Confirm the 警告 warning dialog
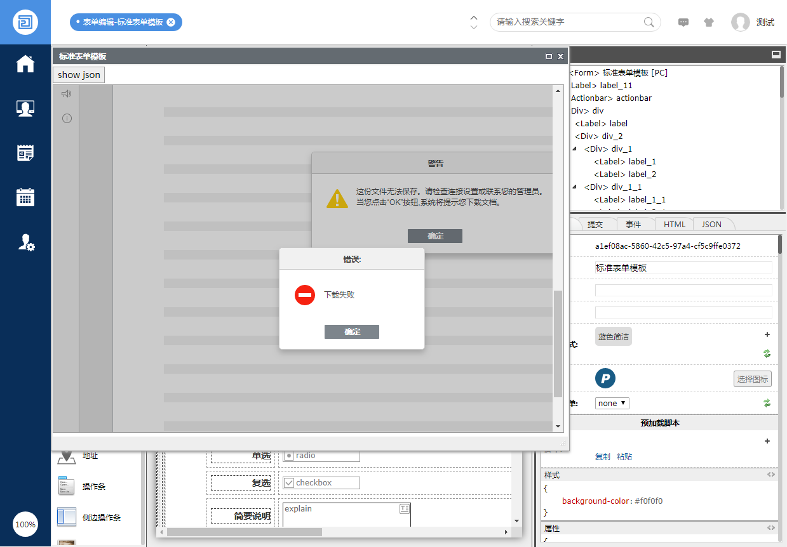 coord(435,236)
